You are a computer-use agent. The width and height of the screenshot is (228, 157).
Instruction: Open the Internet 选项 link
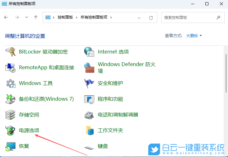click(113, 52)
